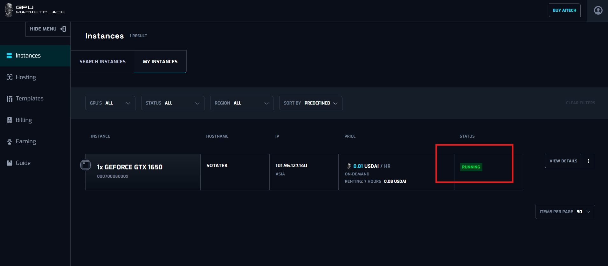Click the Templates sidebar icon
The width and height of the screenshot is (608, 266).
pos(10,99)
